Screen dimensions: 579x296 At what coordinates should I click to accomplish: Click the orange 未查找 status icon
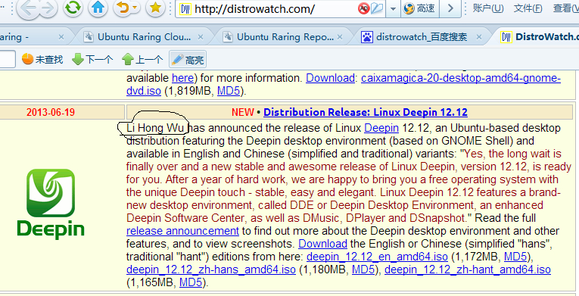tap(28, 59)
